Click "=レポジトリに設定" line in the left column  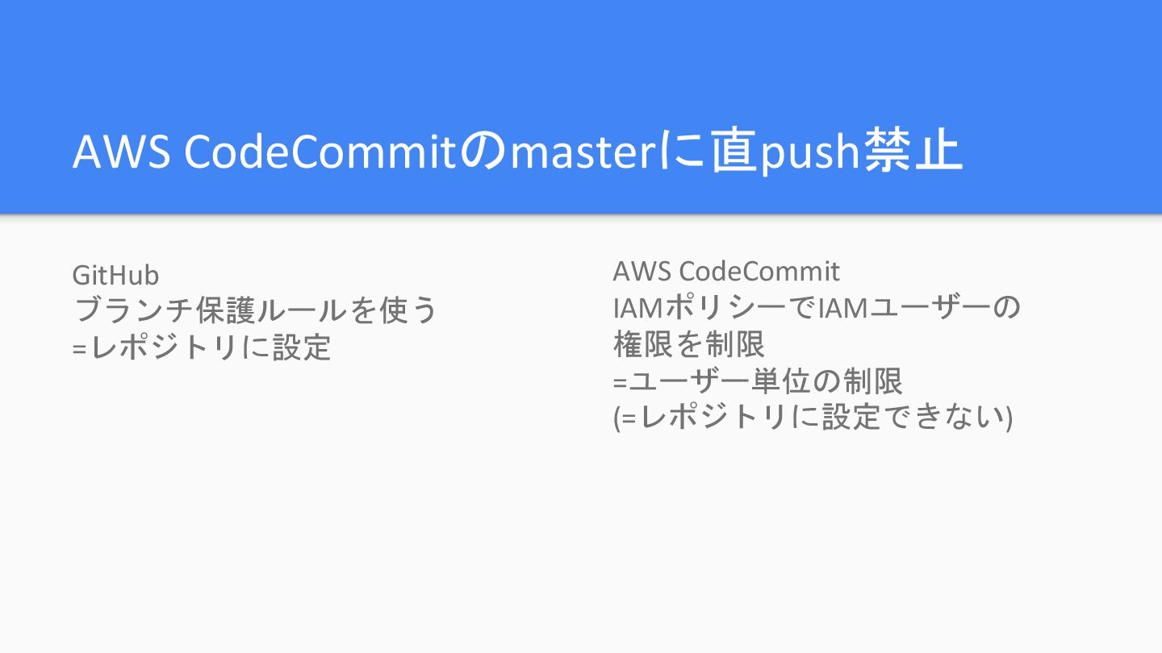(x=202, y=347)
